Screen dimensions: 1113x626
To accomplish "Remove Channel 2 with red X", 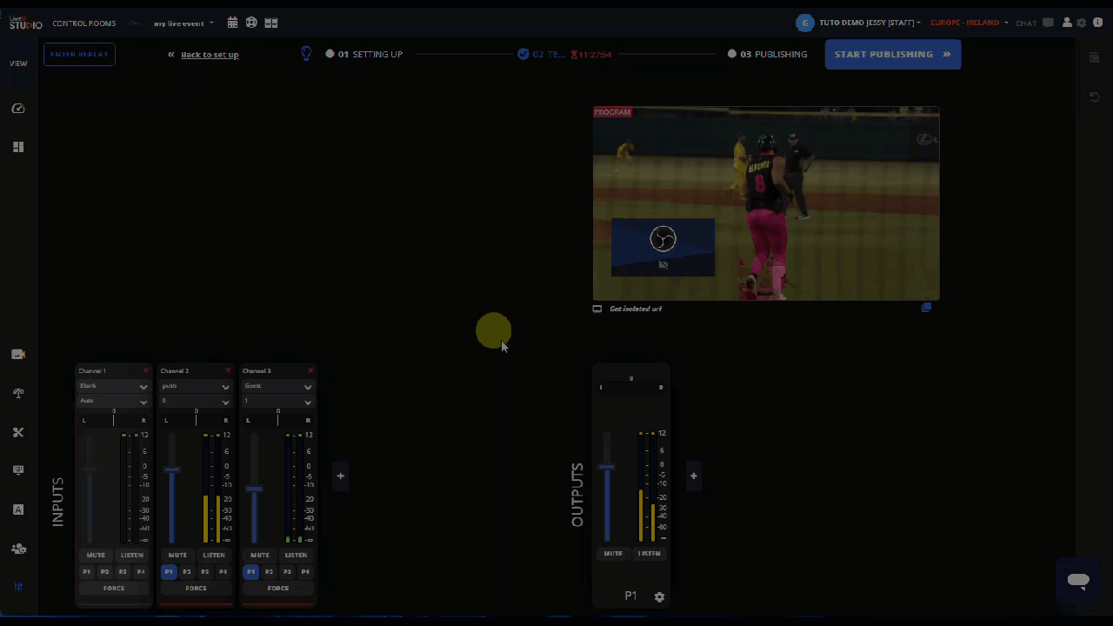I will [x=229, y=371].
